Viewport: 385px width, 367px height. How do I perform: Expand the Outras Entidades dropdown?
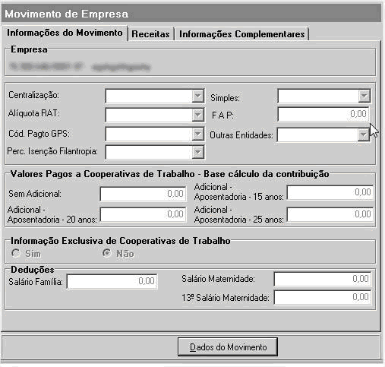click(x=364, y=134)
